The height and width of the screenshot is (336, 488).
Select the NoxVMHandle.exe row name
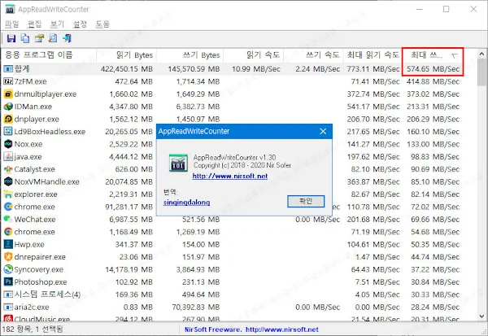coord(46,181)
